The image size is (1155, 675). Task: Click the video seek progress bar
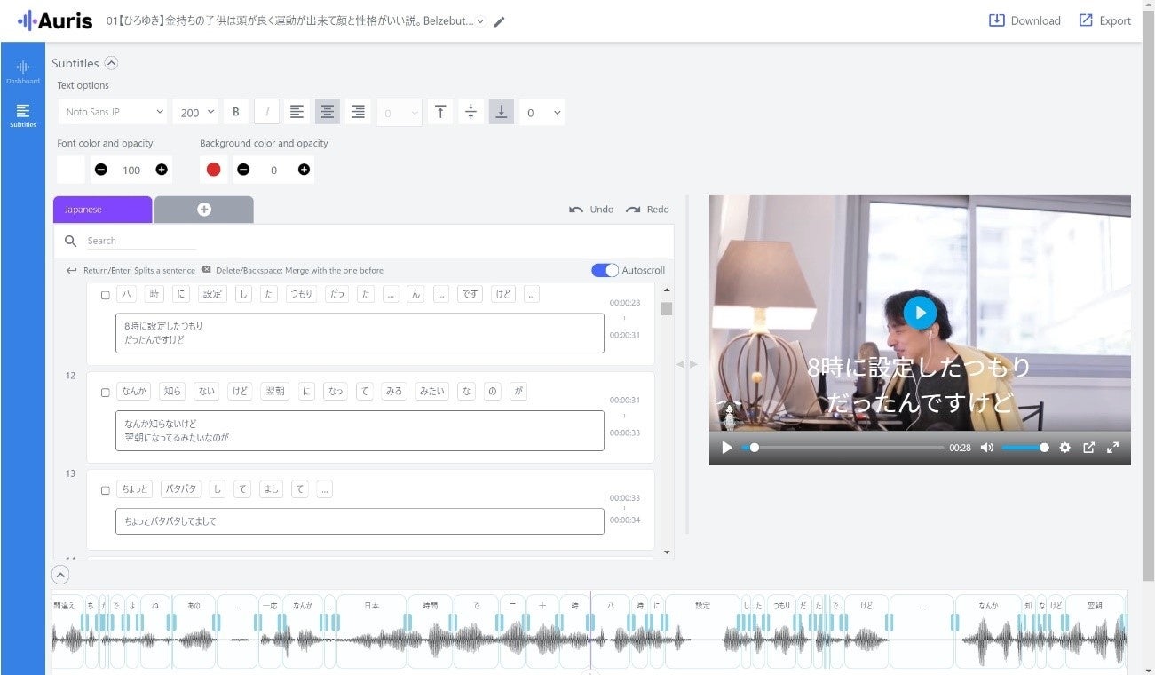[x=843, y=448]
